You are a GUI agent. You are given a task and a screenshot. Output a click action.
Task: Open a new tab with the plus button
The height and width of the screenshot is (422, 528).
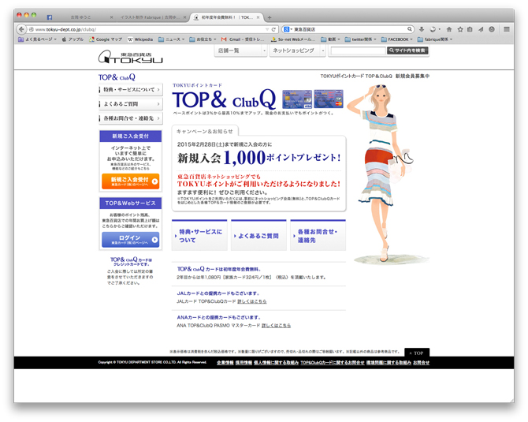pos(270,17)
